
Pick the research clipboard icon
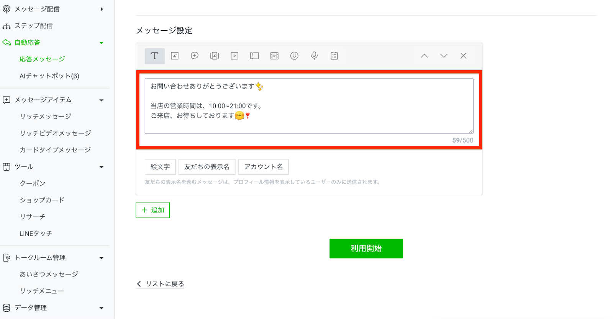click(334, 56)
